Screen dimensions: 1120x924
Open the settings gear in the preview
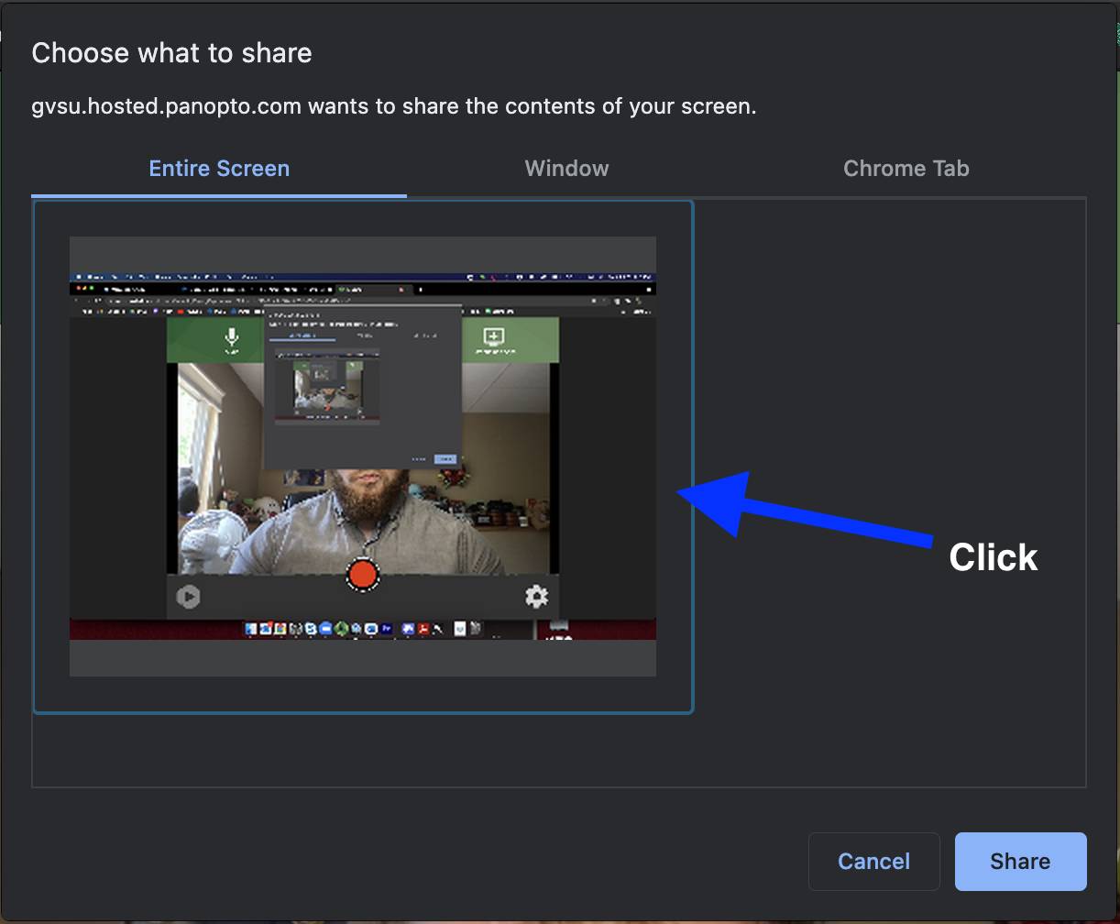[536, 596]
